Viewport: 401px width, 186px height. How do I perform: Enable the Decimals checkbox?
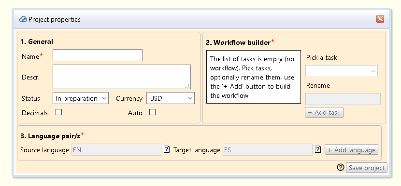click(59, 112)
